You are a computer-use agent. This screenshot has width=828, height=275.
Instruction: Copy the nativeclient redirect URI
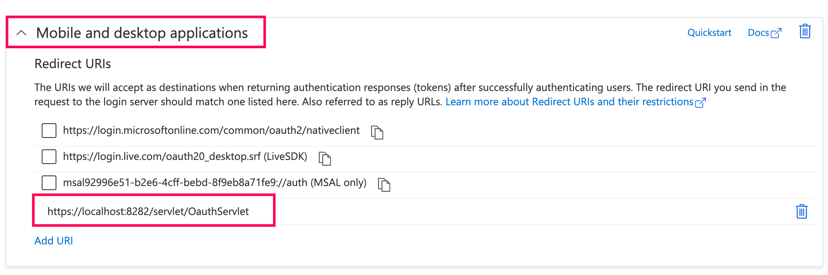pos(377,132)
